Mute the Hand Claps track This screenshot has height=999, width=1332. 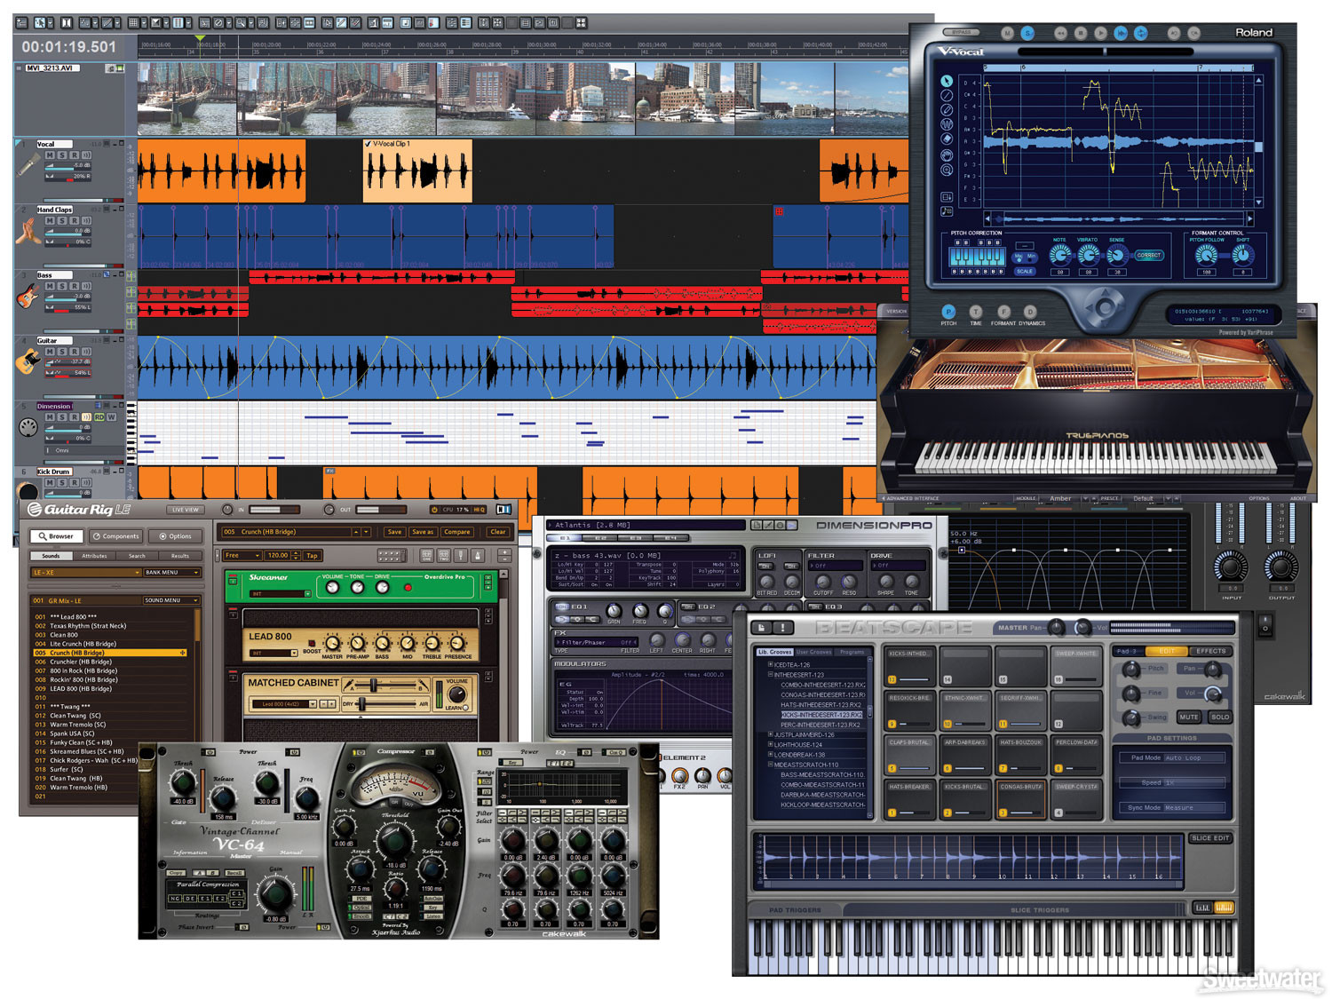tap(51, 222)
